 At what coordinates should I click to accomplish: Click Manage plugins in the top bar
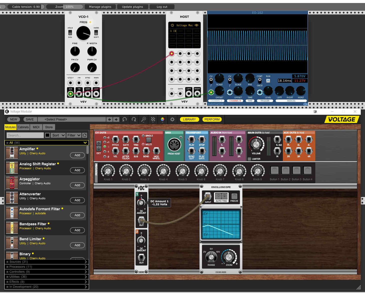[x=100, y=7]
